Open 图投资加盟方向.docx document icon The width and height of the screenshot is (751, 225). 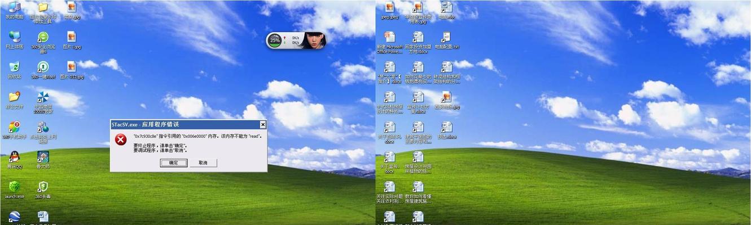(418, 42)
